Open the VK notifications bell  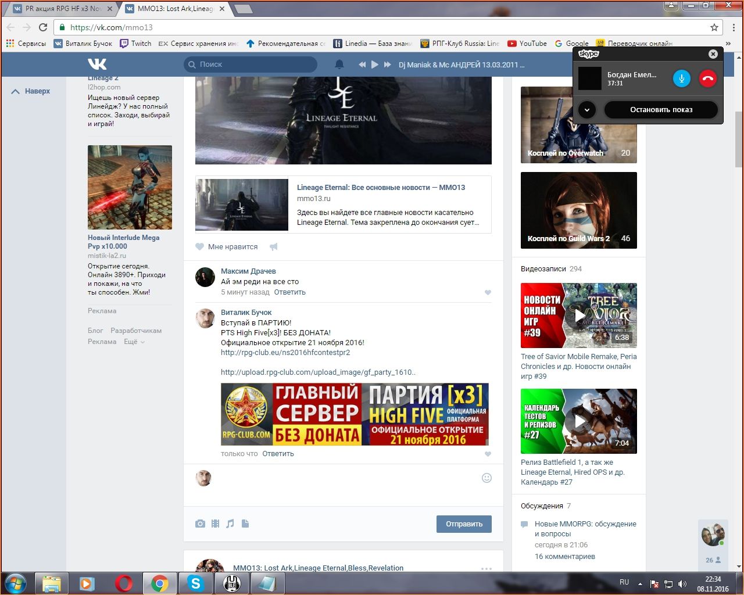(339, 64)
